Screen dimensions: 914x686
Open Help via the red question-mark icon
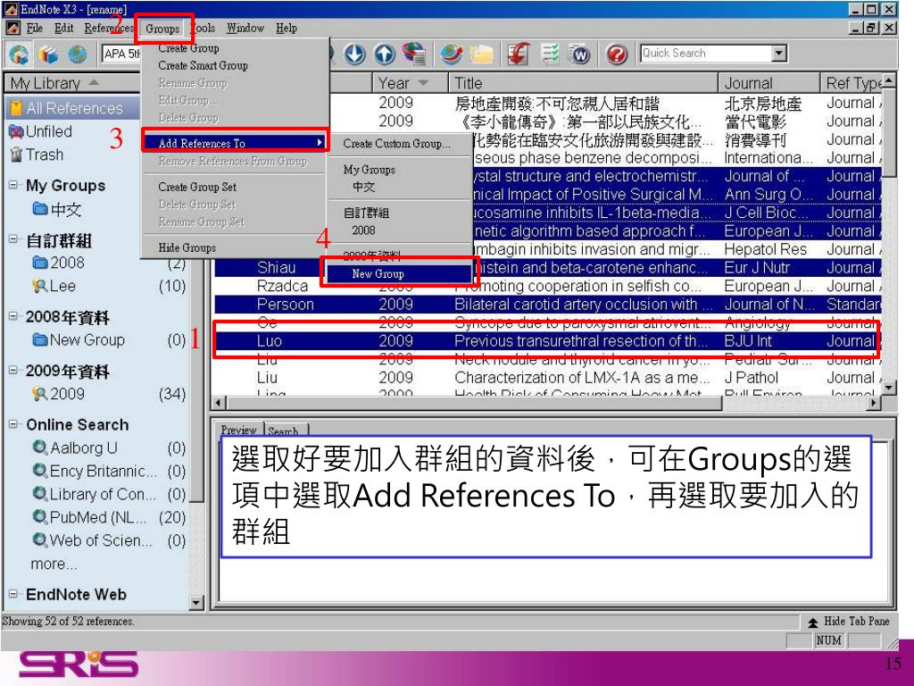[x=617, y=54]
